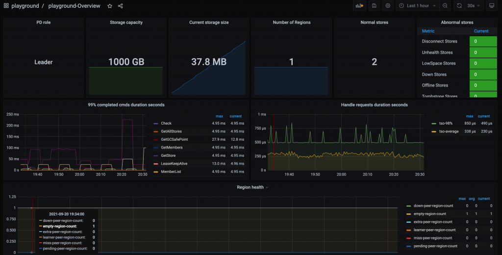Toggle tso-98% series in legend
The width and height of the screenshot is (502, 255).
click(446, 123)
